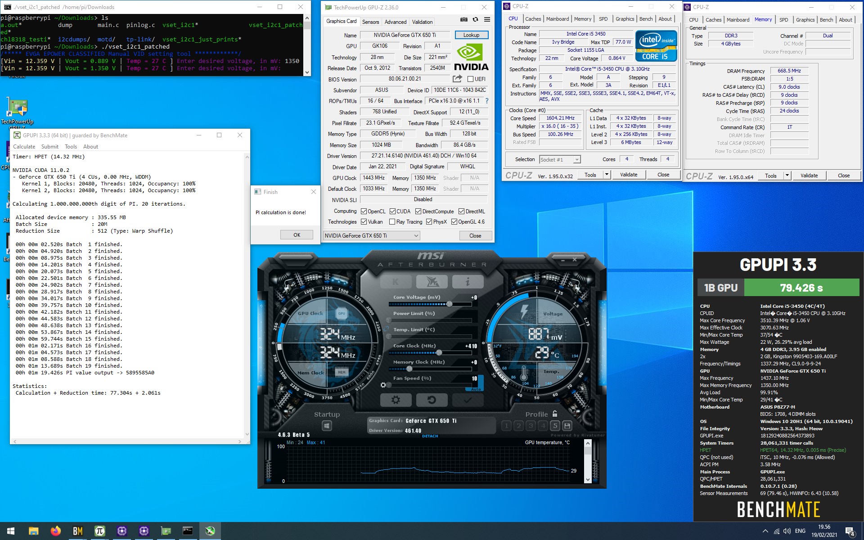Image resolution: width=864 pixels, height=540 pixels.
Task: Open the Windows Start menu
Action: coord(11,531)
